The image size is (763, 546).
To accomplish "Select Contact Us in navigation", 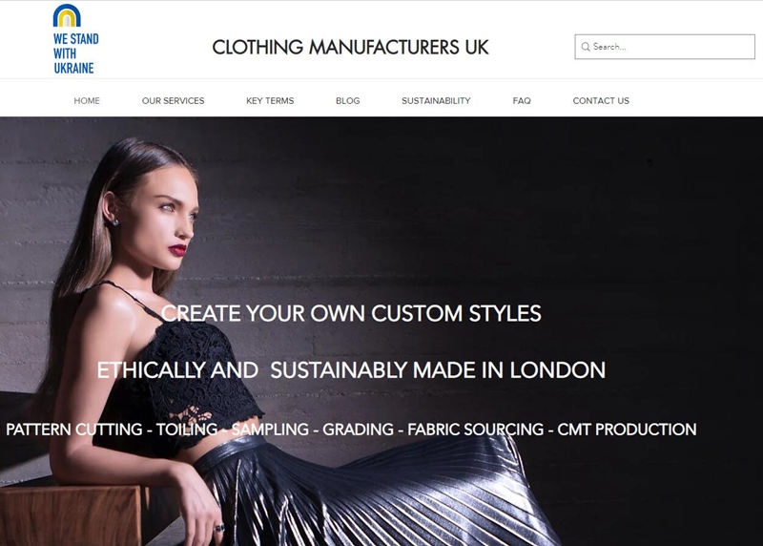I will [601, 101].
